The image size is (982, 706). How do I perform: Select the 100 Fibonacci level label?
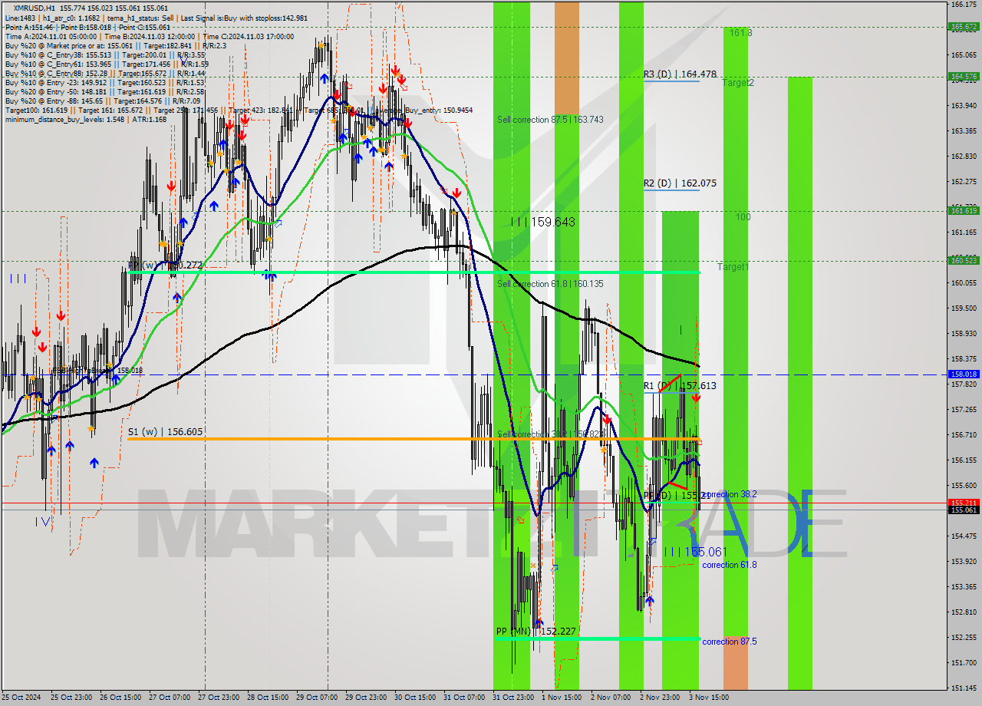point(743,217)
